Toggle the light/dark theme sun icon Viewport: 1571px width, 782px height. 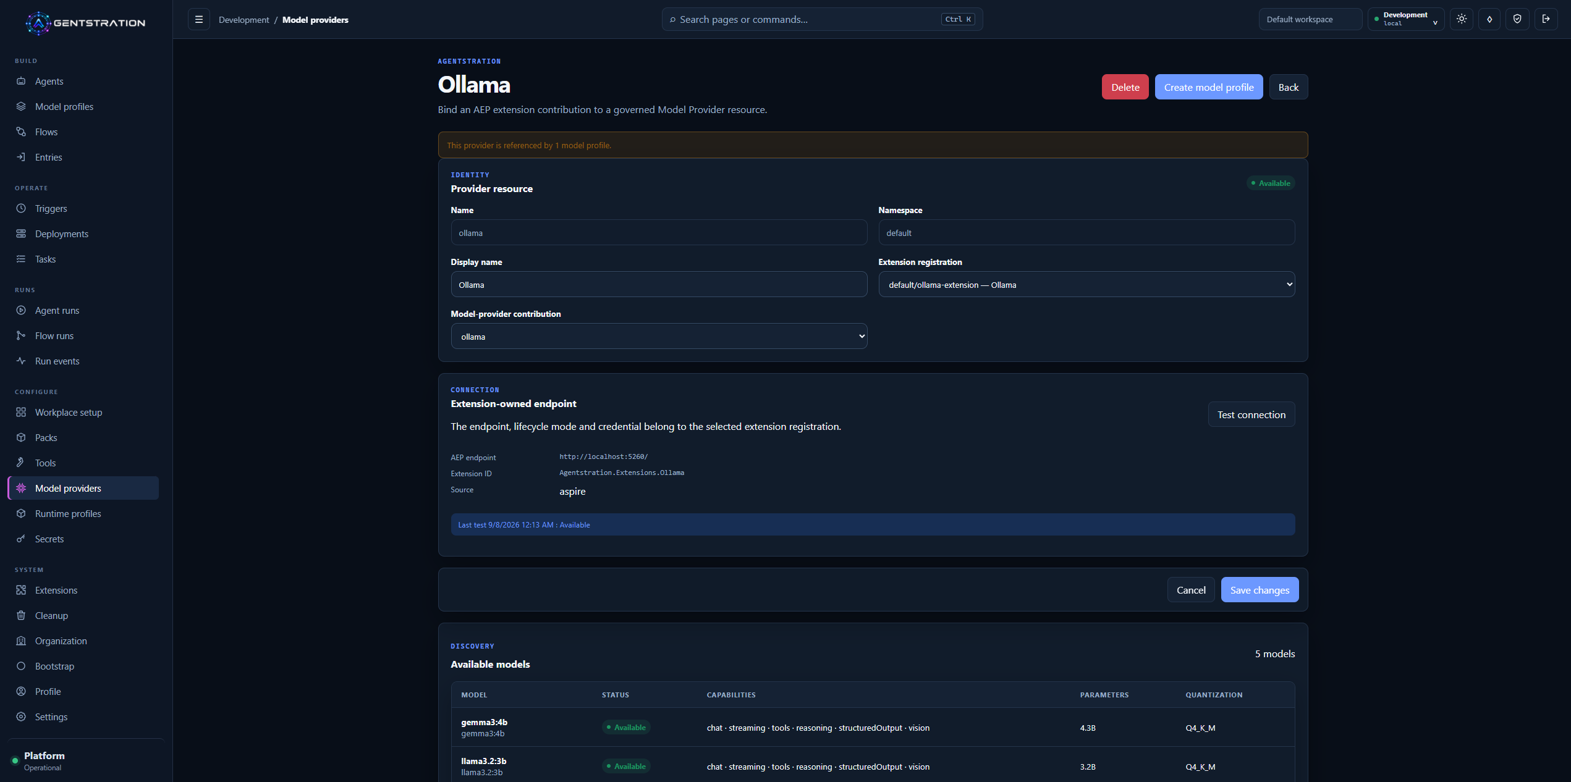[1462, 19]
